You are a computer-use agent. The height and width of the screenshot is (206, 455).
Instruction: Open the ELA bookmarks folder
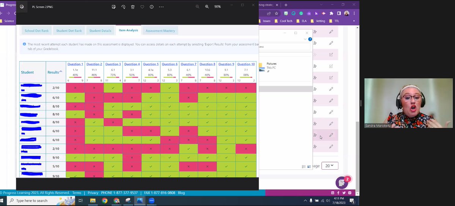(301, 21)
